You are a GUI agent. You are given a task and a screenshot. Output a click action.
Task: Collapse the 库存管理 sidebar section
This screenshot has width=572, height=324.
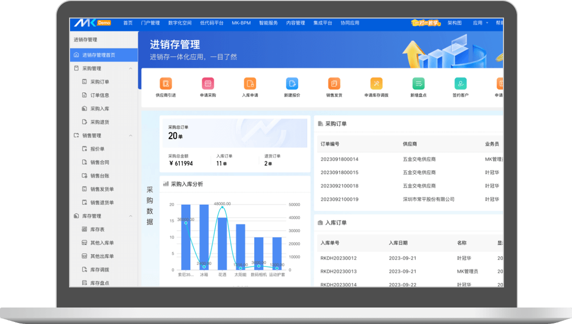[x=131, y=216]
